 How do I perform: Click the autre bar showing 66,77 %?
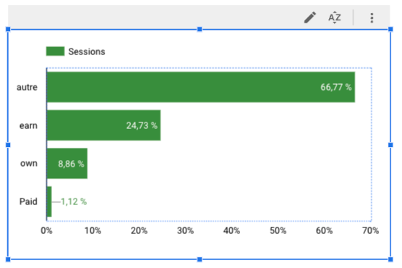(201, 87)
